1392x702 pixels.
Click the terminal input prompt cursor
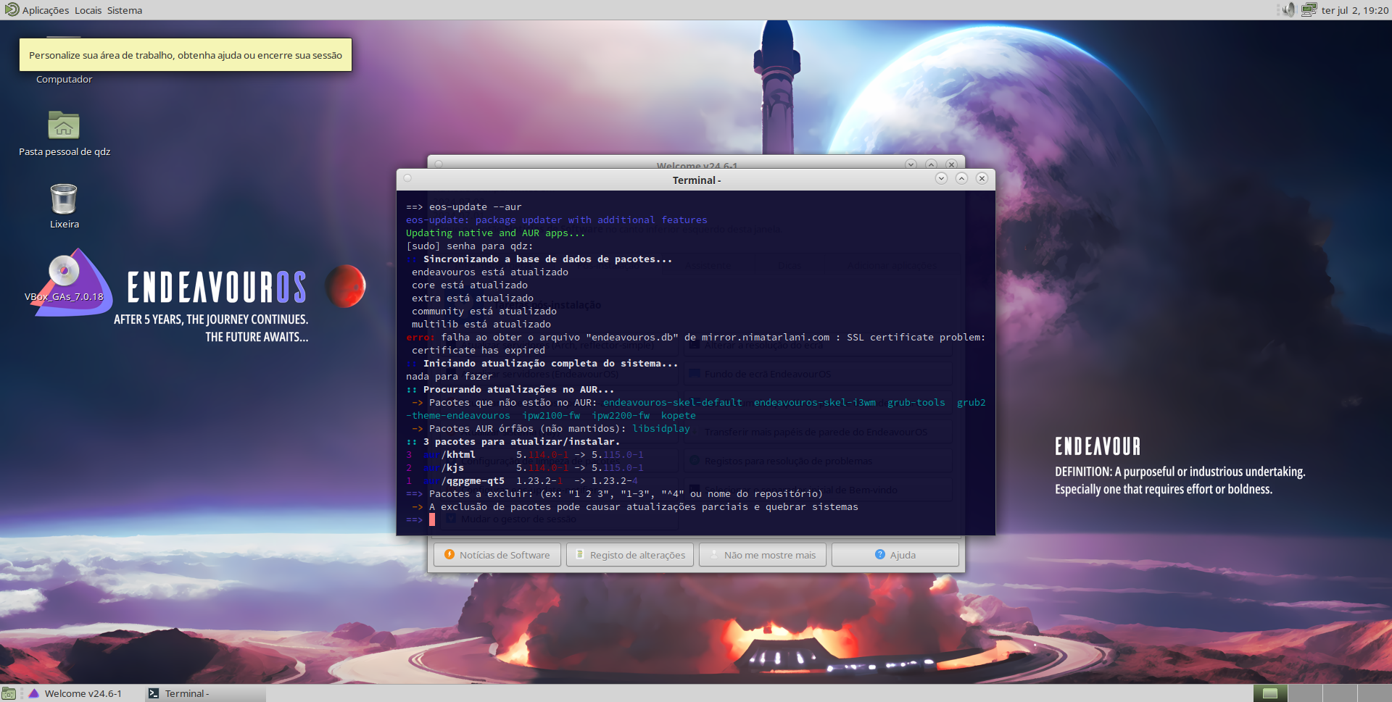point(432,519)
